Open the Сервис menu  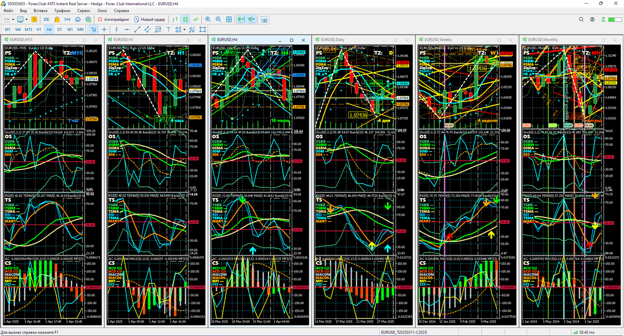[x=83, y=10]
